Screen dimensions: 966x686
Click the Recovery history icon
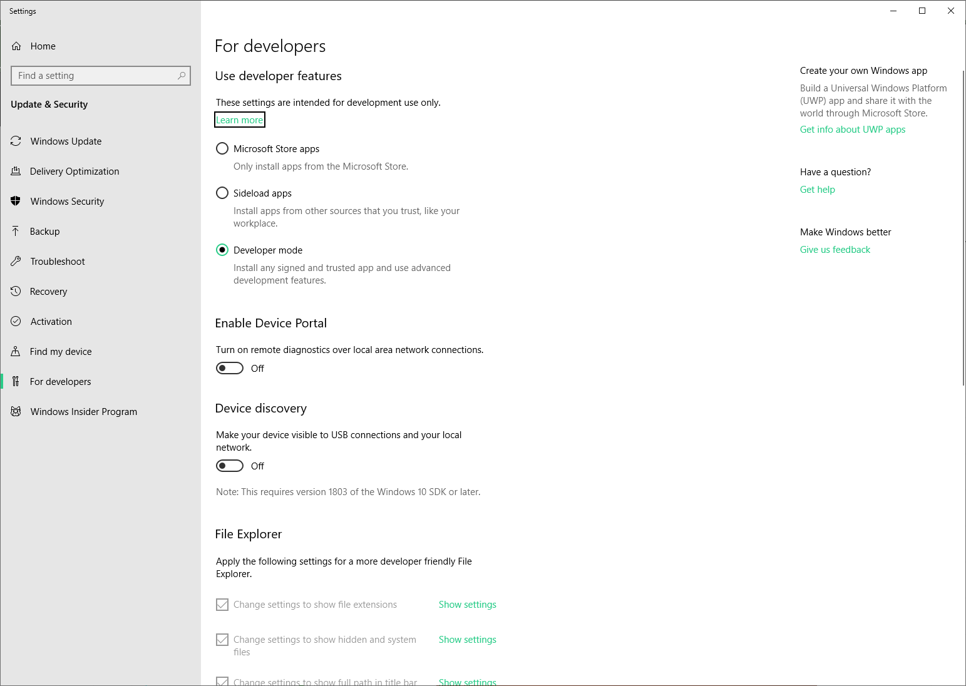click(x=16, y=292)
